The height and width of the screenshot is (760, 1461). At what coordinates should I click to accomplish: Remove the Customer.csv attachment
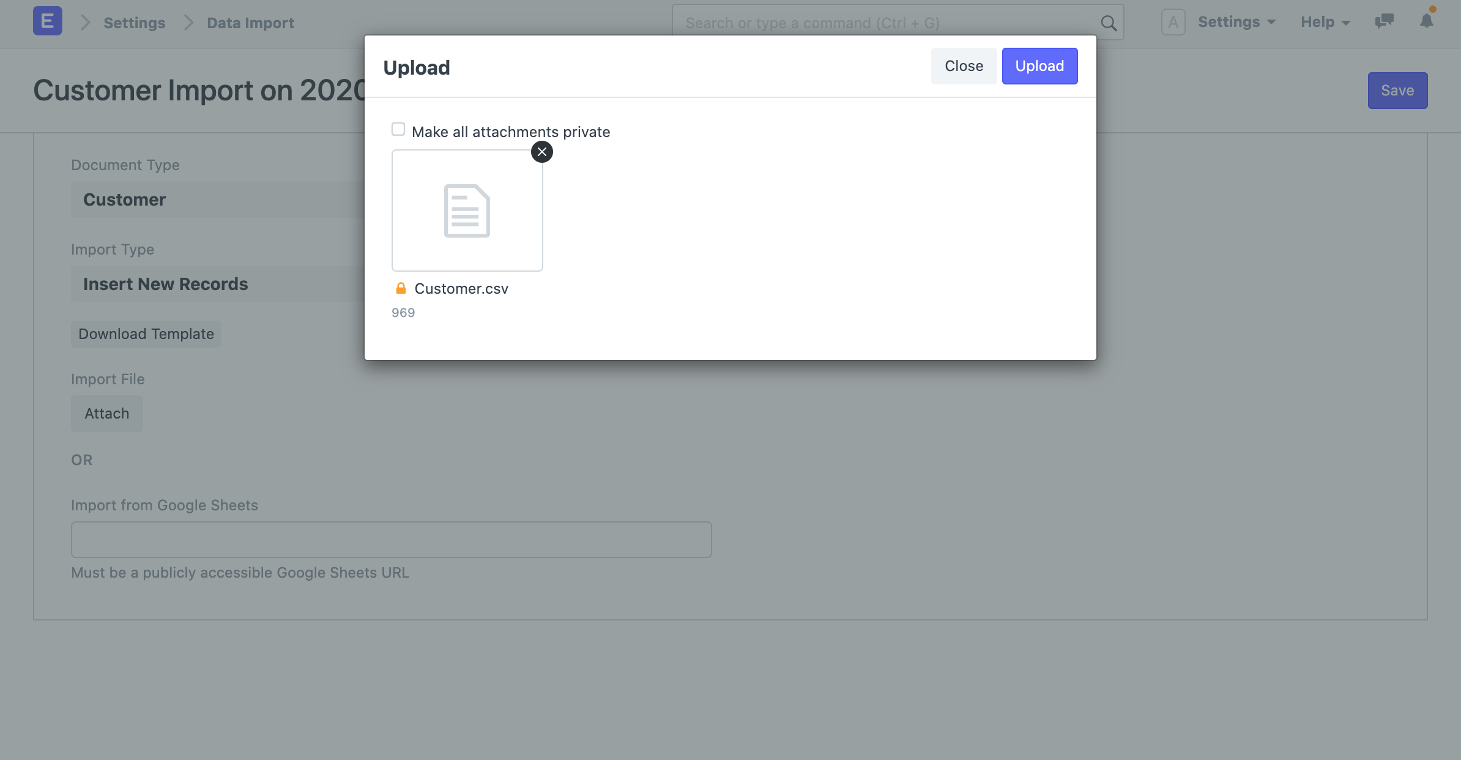coord(541,152)
